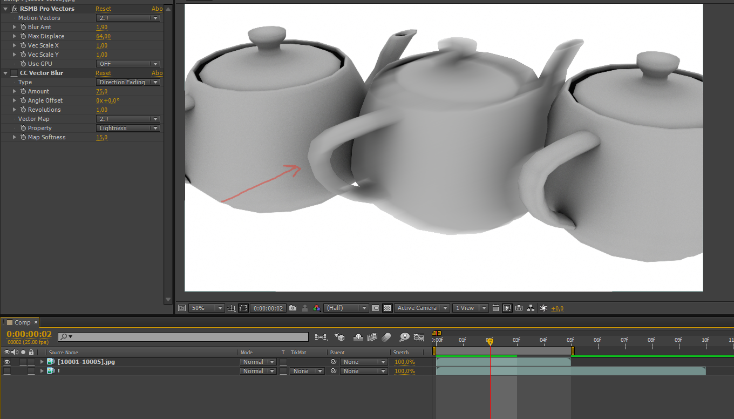Open the Motion Vectors layer dropdown
The height and width of the screenshot is (419, 734).
click(x=128, y=18)
